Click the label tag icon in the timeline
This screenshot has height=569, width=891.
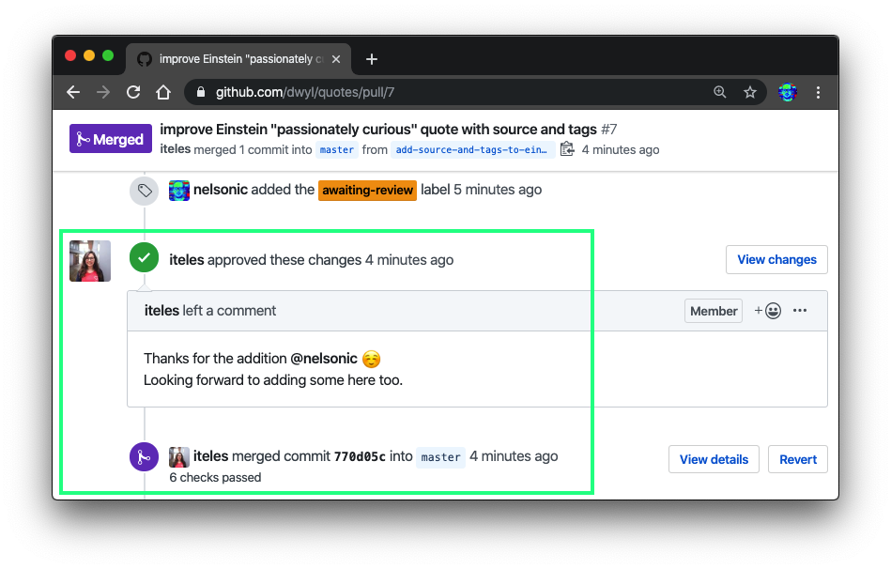click(x=144, y=190)
